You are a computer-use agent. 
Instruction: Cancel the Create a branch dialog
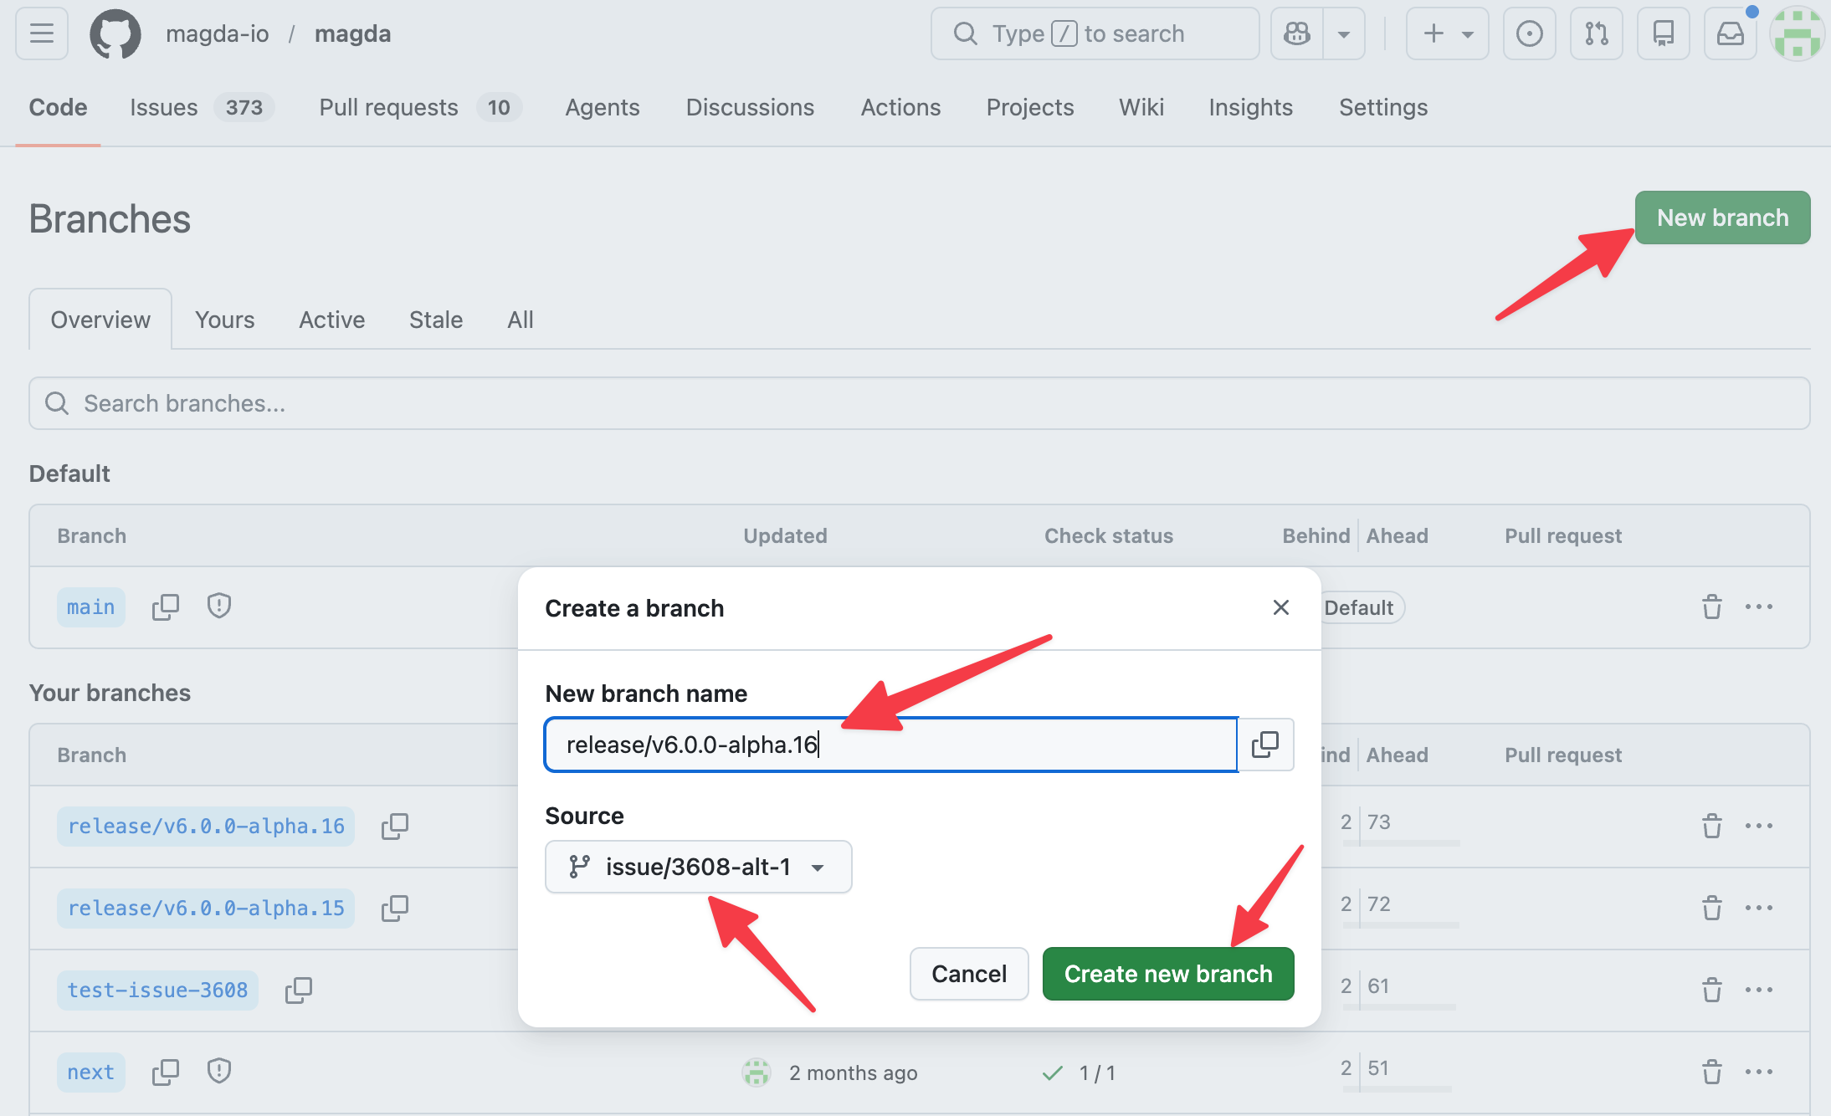(x=969, y=974)
